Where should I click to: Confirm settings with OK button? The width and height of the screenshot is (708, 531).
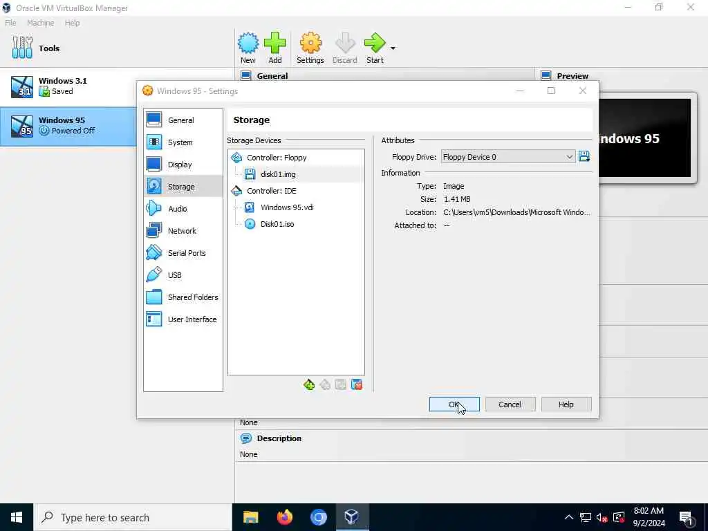click(x=454, y=404)
